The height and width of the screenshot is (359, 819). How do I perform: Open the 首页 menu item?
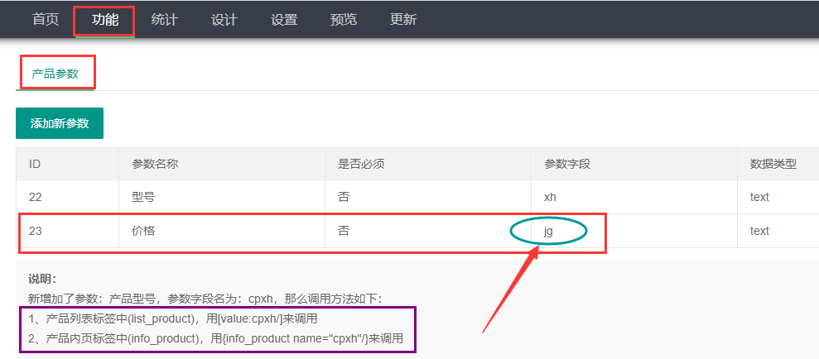(x=46, y=19)
